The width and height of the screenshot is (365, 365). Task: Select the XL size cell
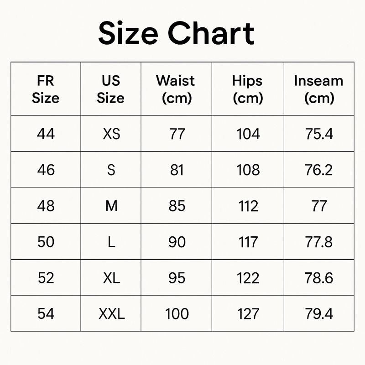click(x=111, y=278)
